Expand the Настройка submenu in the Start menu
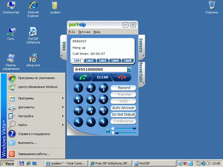This screenshot has height=167, width=223. click(x=36, y=116)
